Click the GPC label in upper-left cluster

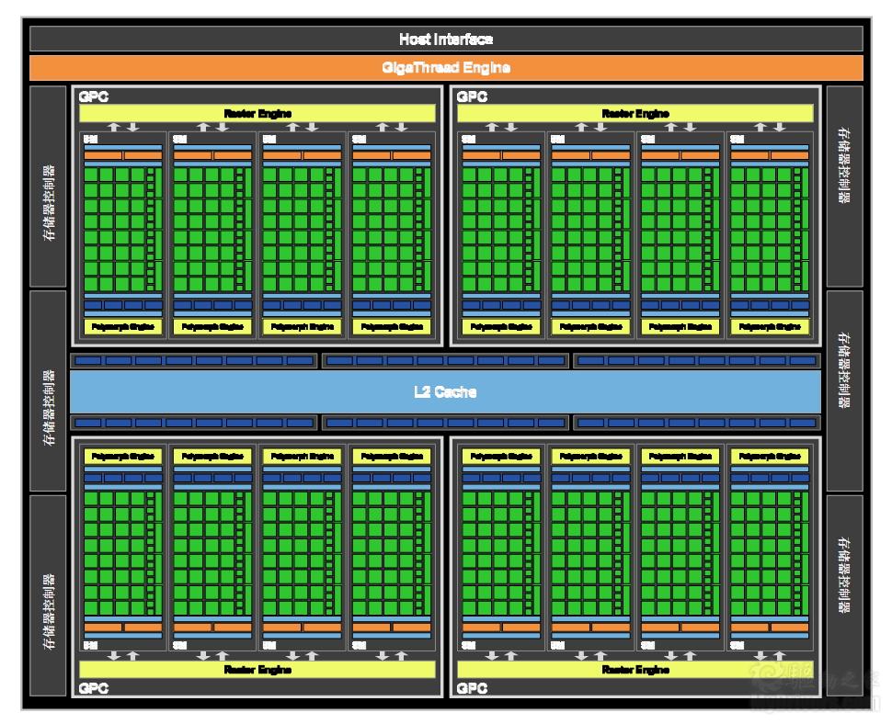click(x=94, y=96)
